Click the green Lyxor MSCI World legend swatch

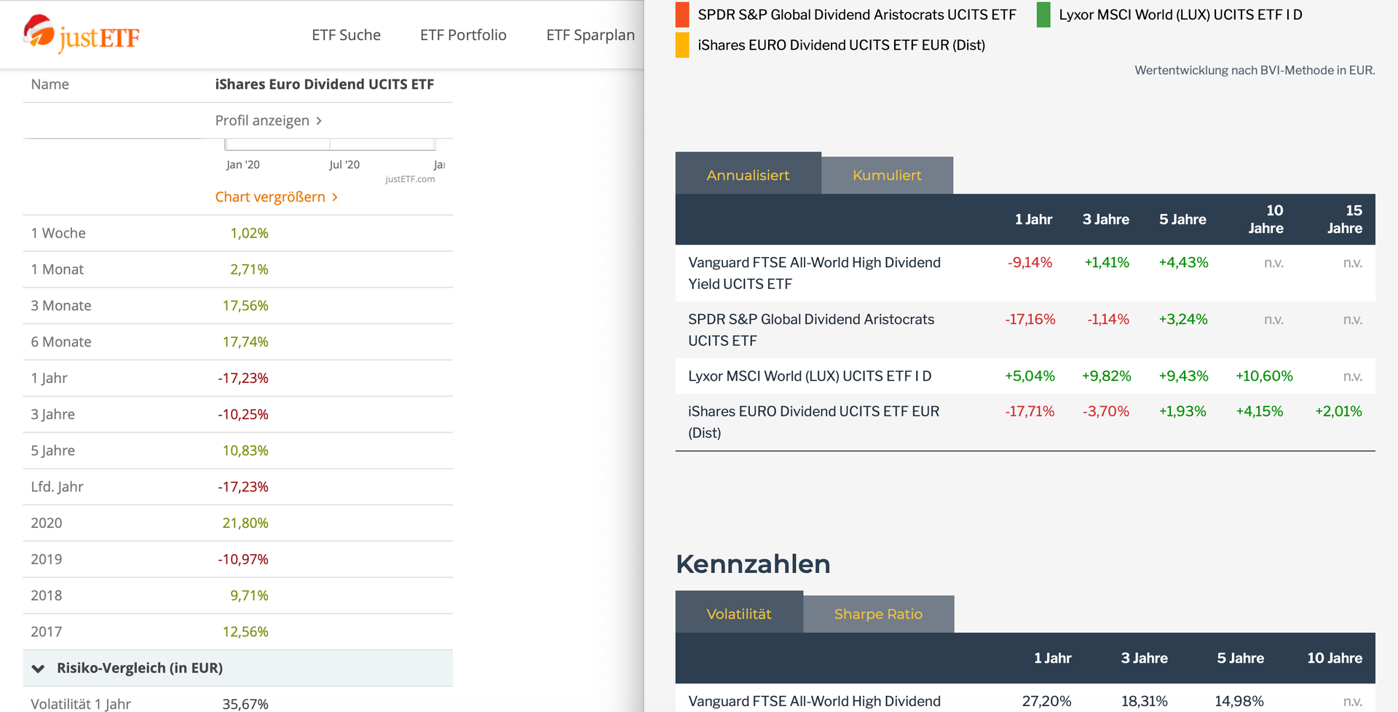coord(1043,15)
